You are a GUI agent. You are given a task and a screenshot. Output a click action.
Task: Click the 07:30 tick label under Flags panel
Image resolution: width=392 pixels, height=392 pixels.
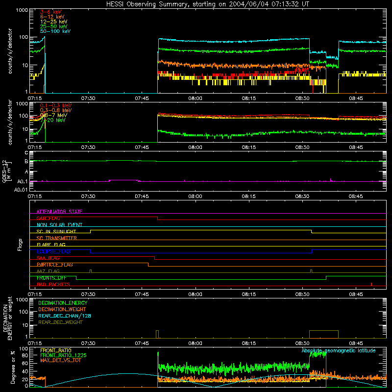(88, 294)
